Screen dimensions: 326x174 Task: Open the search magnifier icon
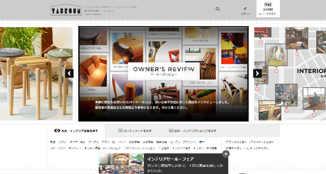pyautogui.click(x=217, y=9)
